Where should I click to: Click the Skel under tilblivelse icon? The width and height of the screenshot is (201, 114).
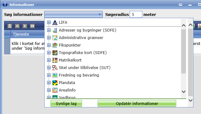pos(55,68)
